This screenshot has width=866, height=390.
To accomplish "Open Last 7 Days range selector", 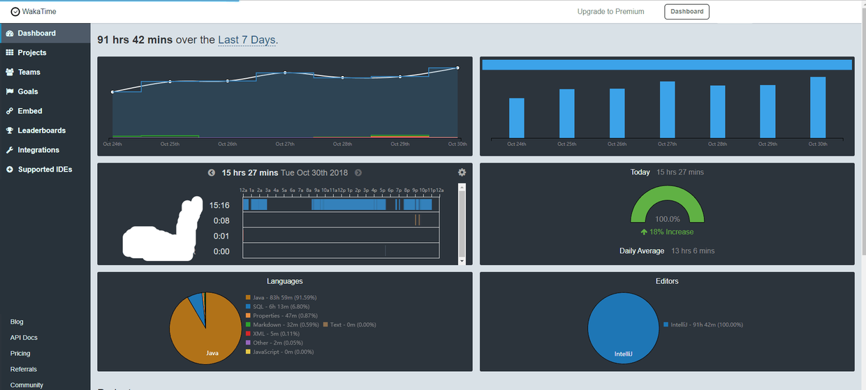I will pyautogui.click(x=247, y=40).
